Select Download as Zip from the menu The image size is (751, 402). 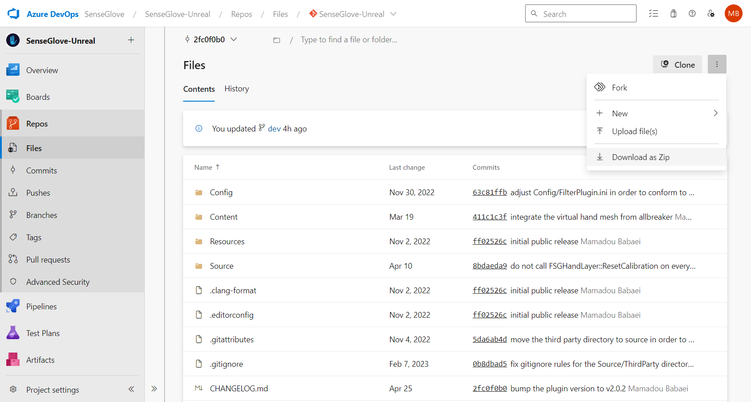click(641, 157)
